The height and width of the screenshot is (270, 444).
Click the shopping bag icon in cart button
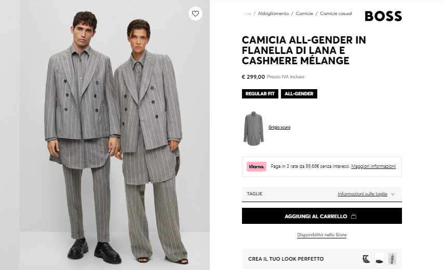354,216
